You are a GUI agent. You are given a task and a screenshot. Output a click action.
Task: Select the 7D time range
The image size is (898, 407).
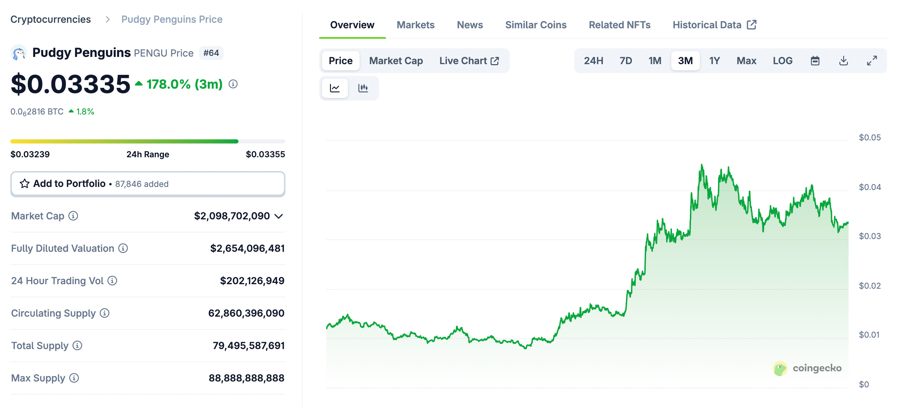tap(625, 61)
